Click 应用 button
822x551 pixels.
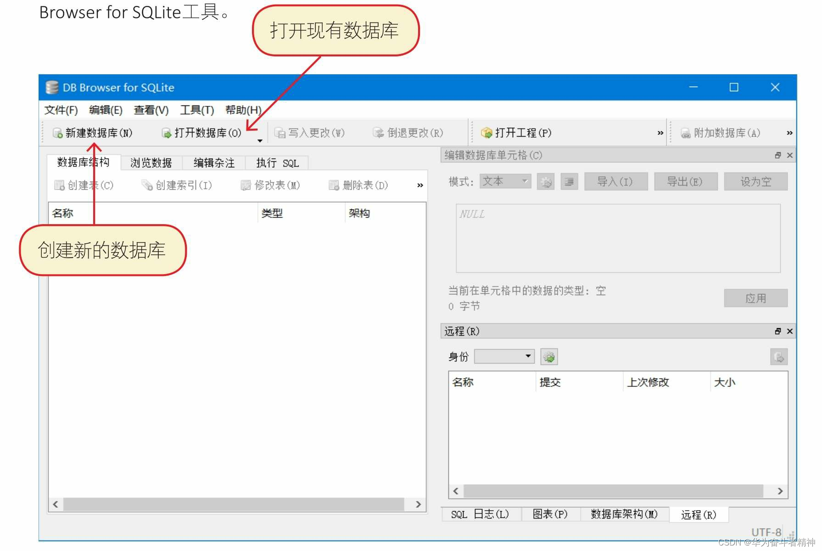pyautogui.click(x=756, y=298)
